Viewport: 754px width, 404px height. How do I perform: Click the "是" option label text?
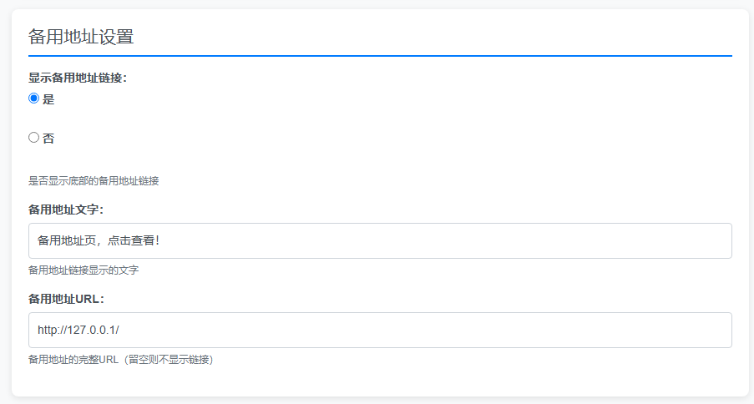tap(48, 99)
